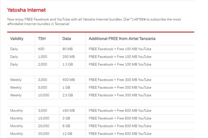This screenshot has height=138, width=208.
Task: Select the 15,000 TSH price cell
Action: pyautogui.click(x=44, y=118)
